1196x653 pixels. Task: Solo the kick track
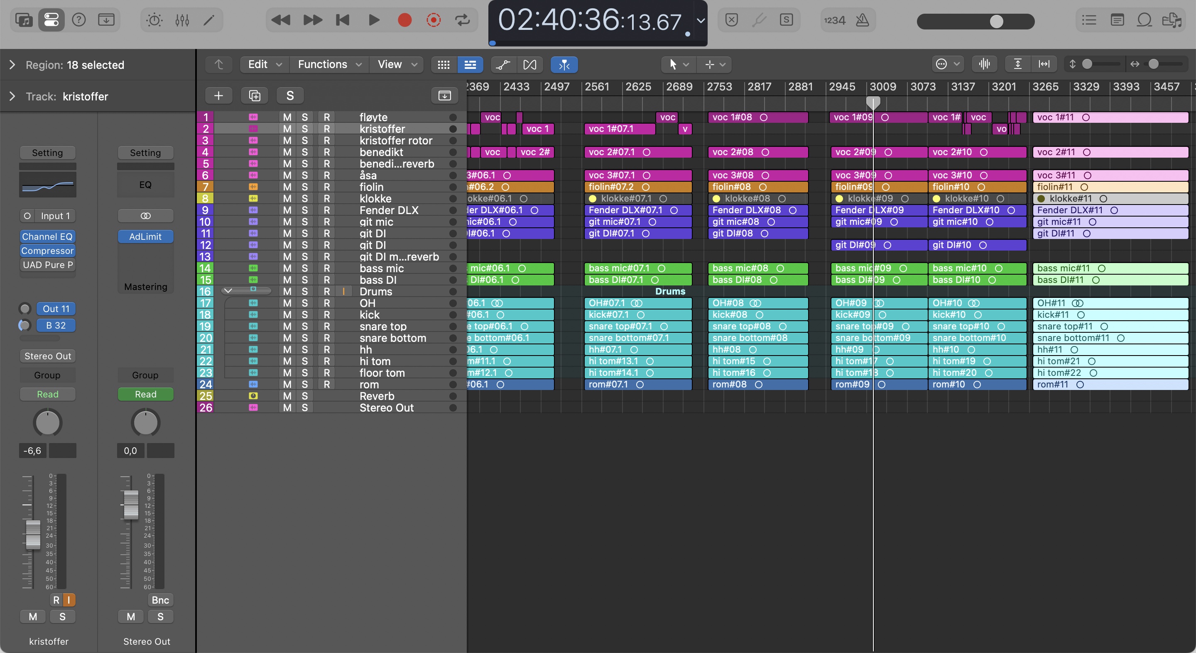click(x=304, y=315)
